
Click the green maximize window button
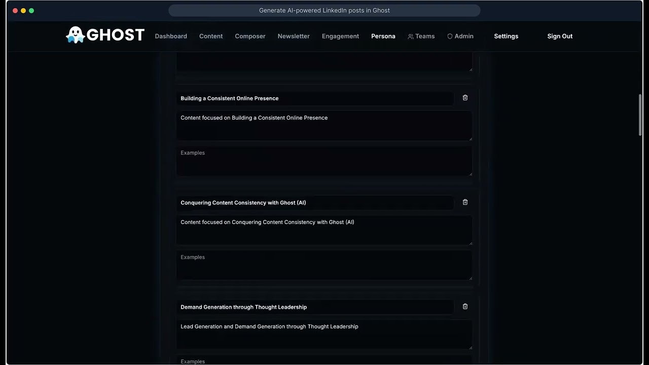coord(31,11)
